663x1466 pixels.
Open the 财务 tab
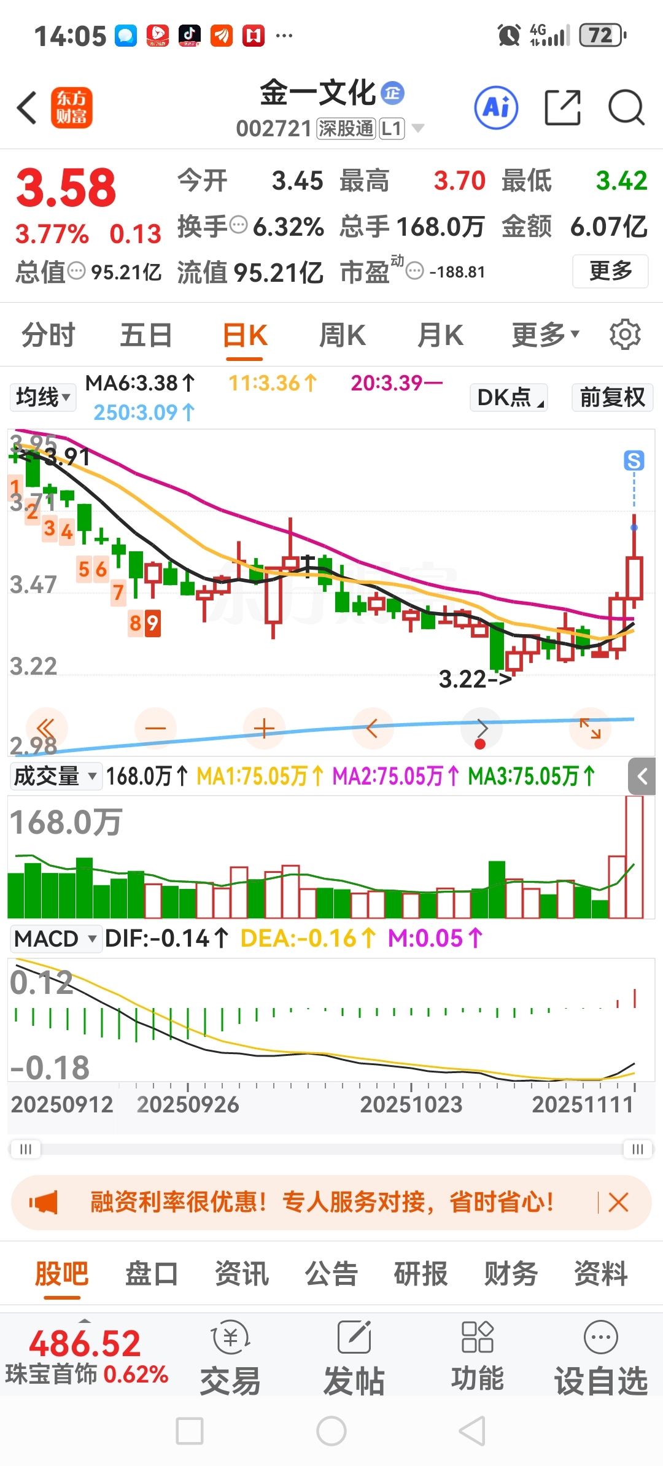(511, 1273)
